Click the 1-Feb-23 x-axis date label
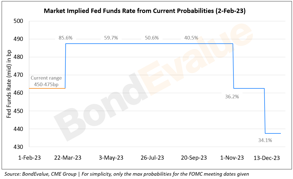The height and width of the screenshot is (179, 293). [29, 158]
